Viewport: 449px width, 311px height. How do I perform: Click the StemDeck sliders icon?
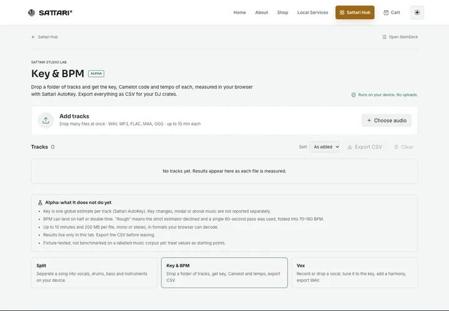click(384, 37)
